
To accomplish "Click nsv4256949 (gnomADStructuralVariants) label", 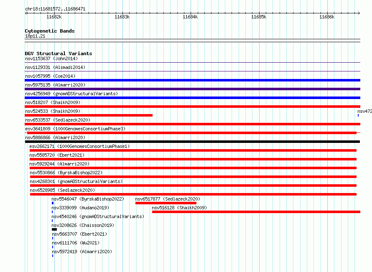I will coord(71,94).
